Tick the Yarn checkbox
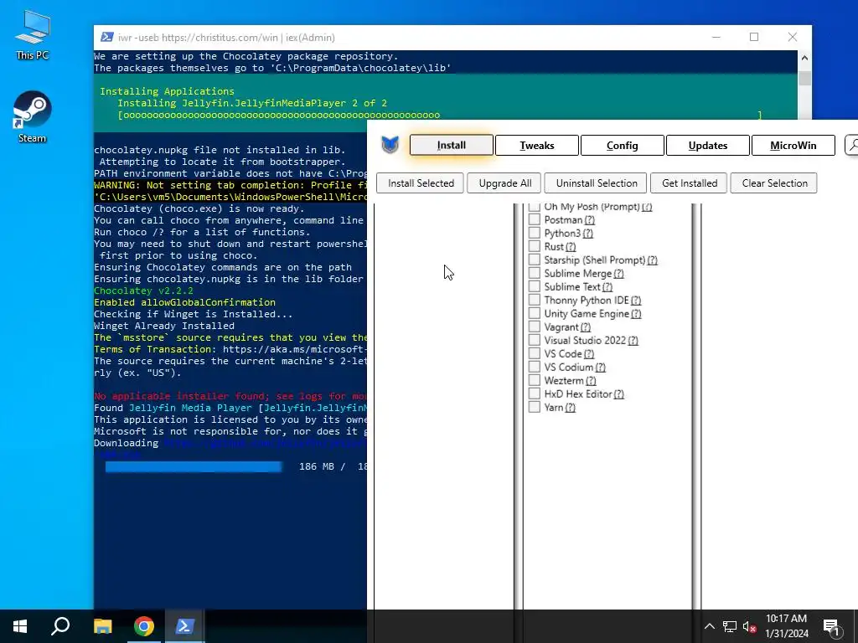The height and width of the screenshot is (643, 858). (534, 408)
